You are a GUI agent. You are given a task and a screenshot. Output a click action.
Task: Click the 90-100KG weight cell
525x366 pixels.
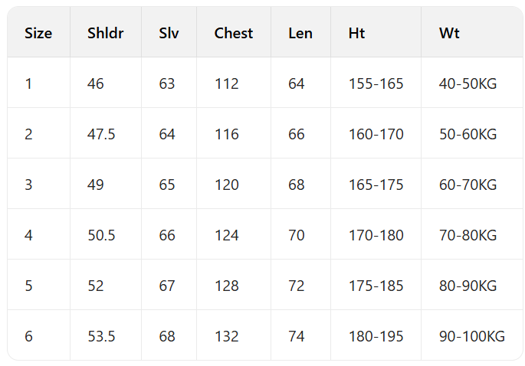[x=472, y=336]
